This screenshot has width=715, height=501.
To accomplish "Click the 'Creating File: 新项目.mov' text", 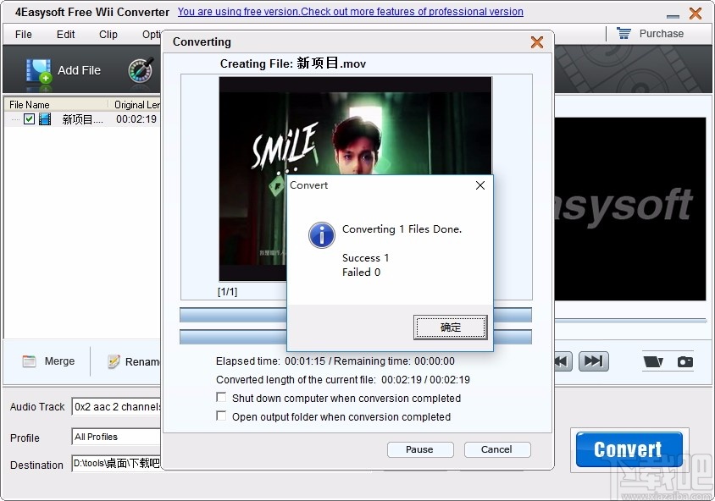I will tap(293, 63).
